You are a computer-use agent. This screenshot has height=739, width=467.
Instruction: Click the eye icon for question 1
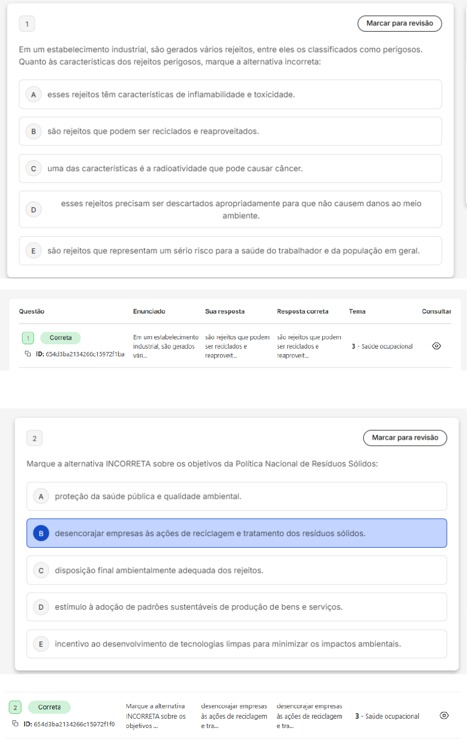437,346
